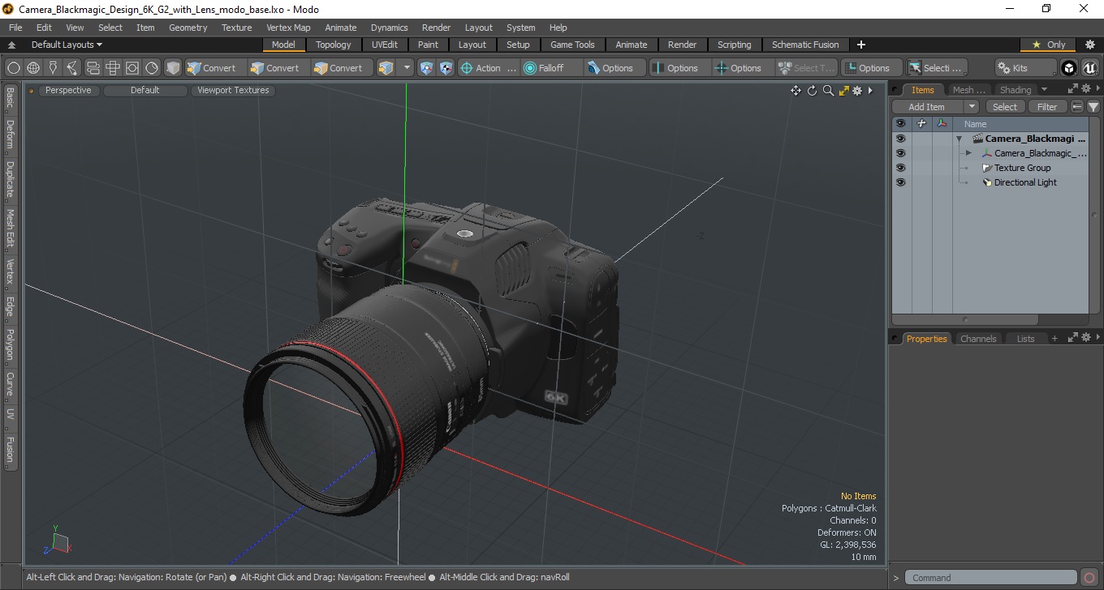Switch to the Topology layout tab
Screen dimensions: 1104x590
point(334,45)
